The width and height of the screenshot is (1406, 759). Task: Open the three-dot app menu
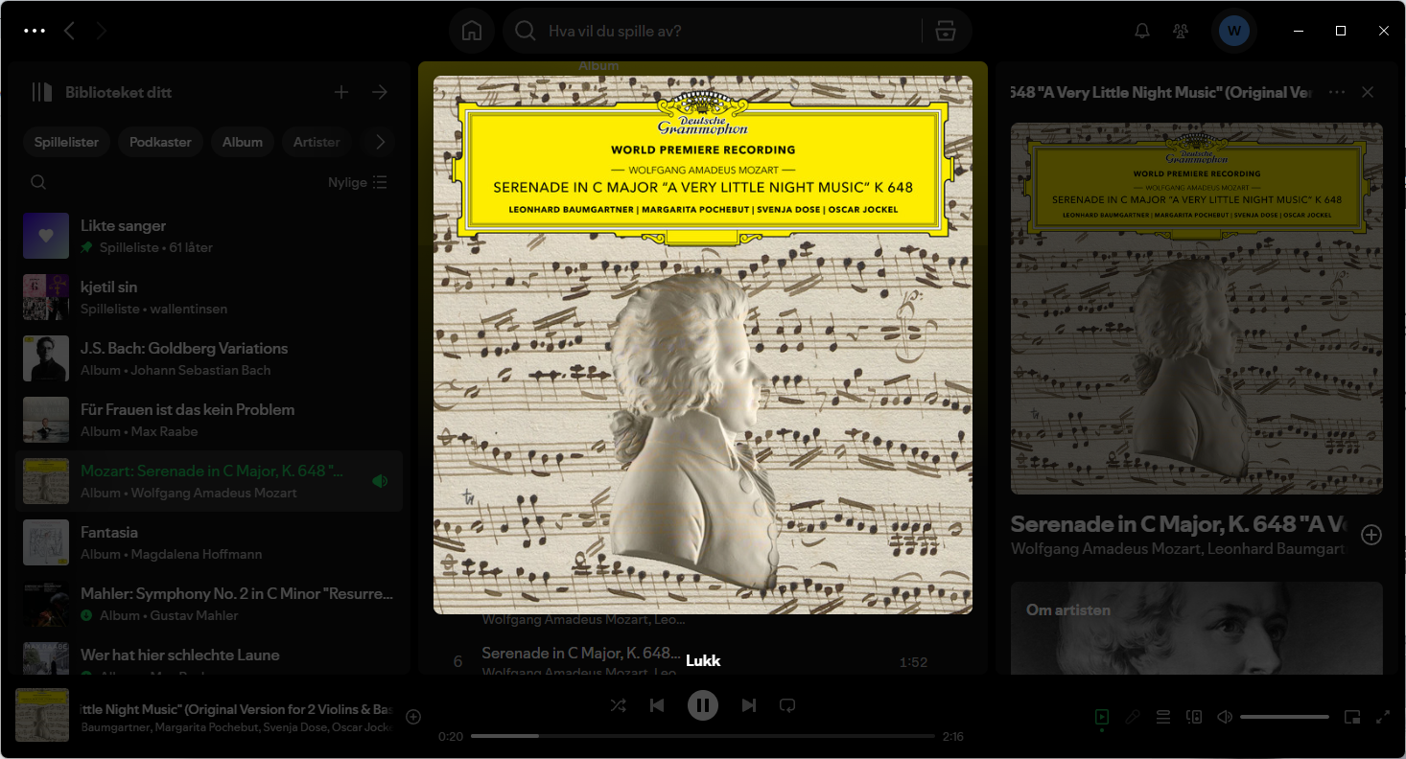(35, 31)
